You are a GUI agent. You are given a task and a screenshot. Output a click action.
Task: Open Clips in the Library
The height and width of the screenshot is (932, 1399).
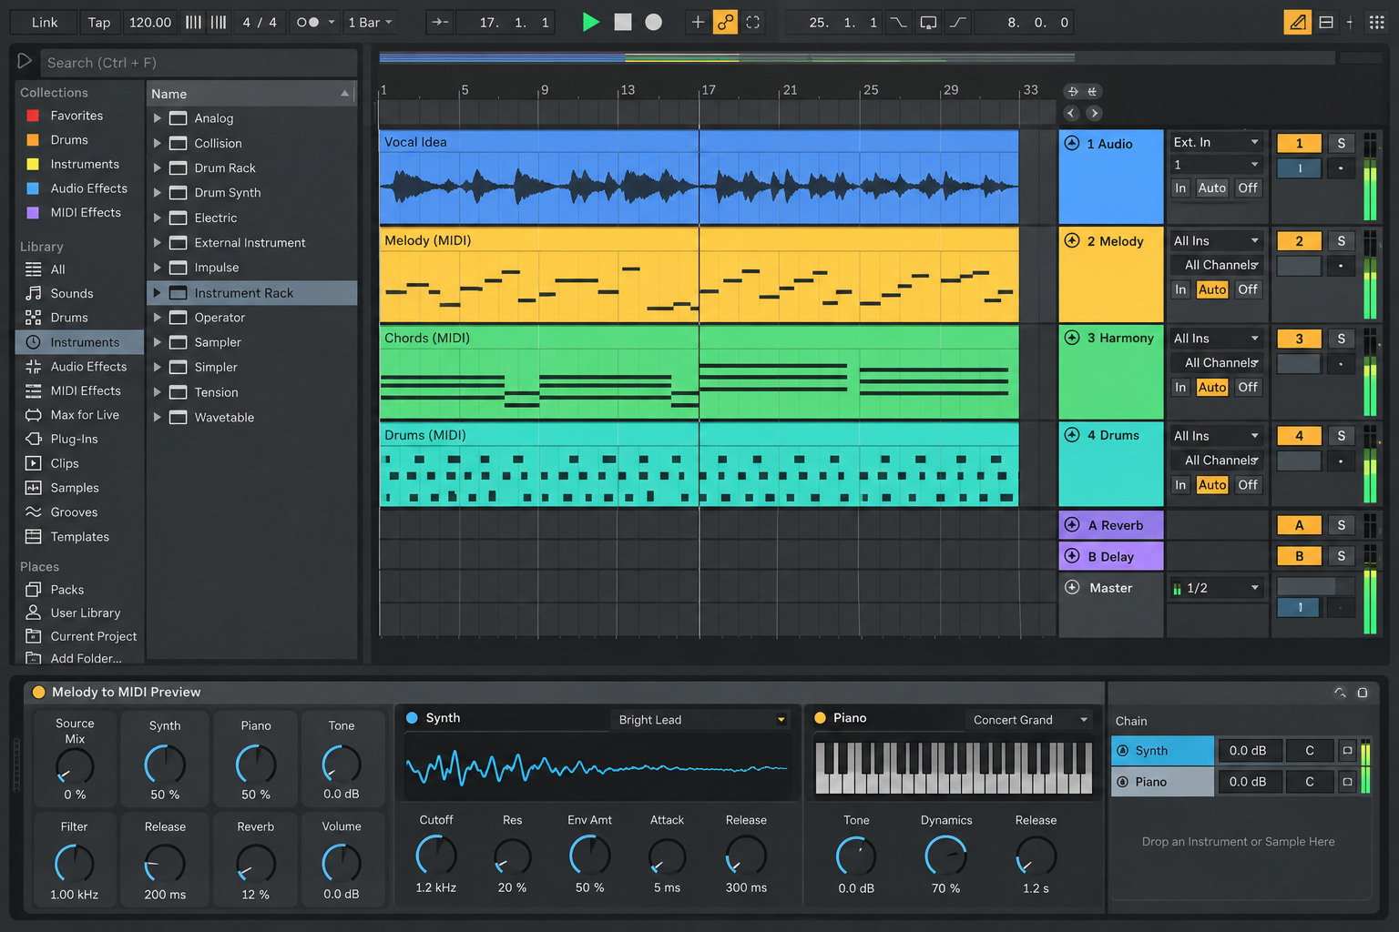[x=65, y=463]
